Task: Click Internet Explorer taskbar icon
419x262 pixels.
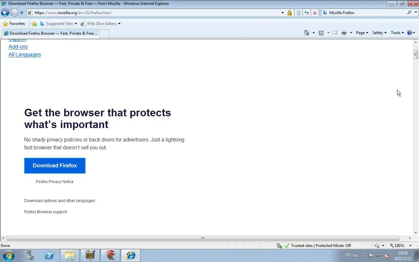Action: 131,255
